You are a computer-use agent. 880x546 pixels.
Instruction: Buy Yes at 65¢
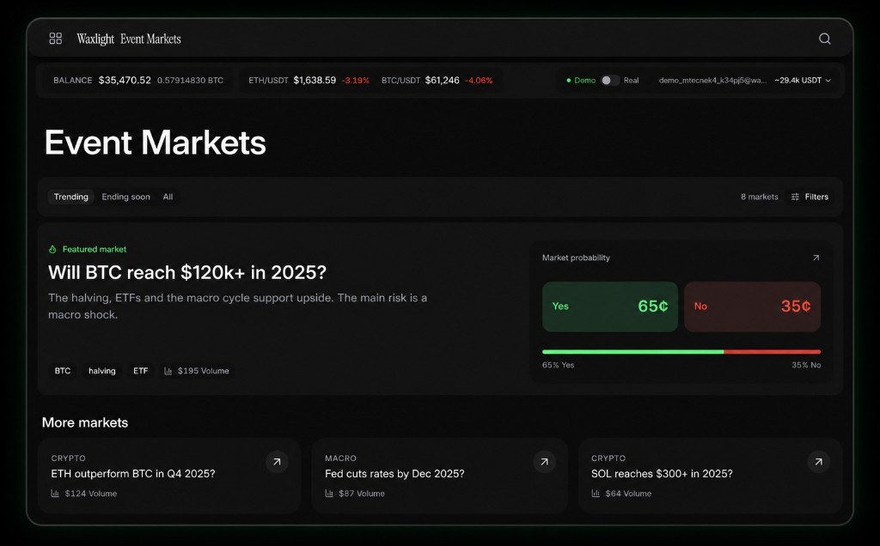(610, 306)
